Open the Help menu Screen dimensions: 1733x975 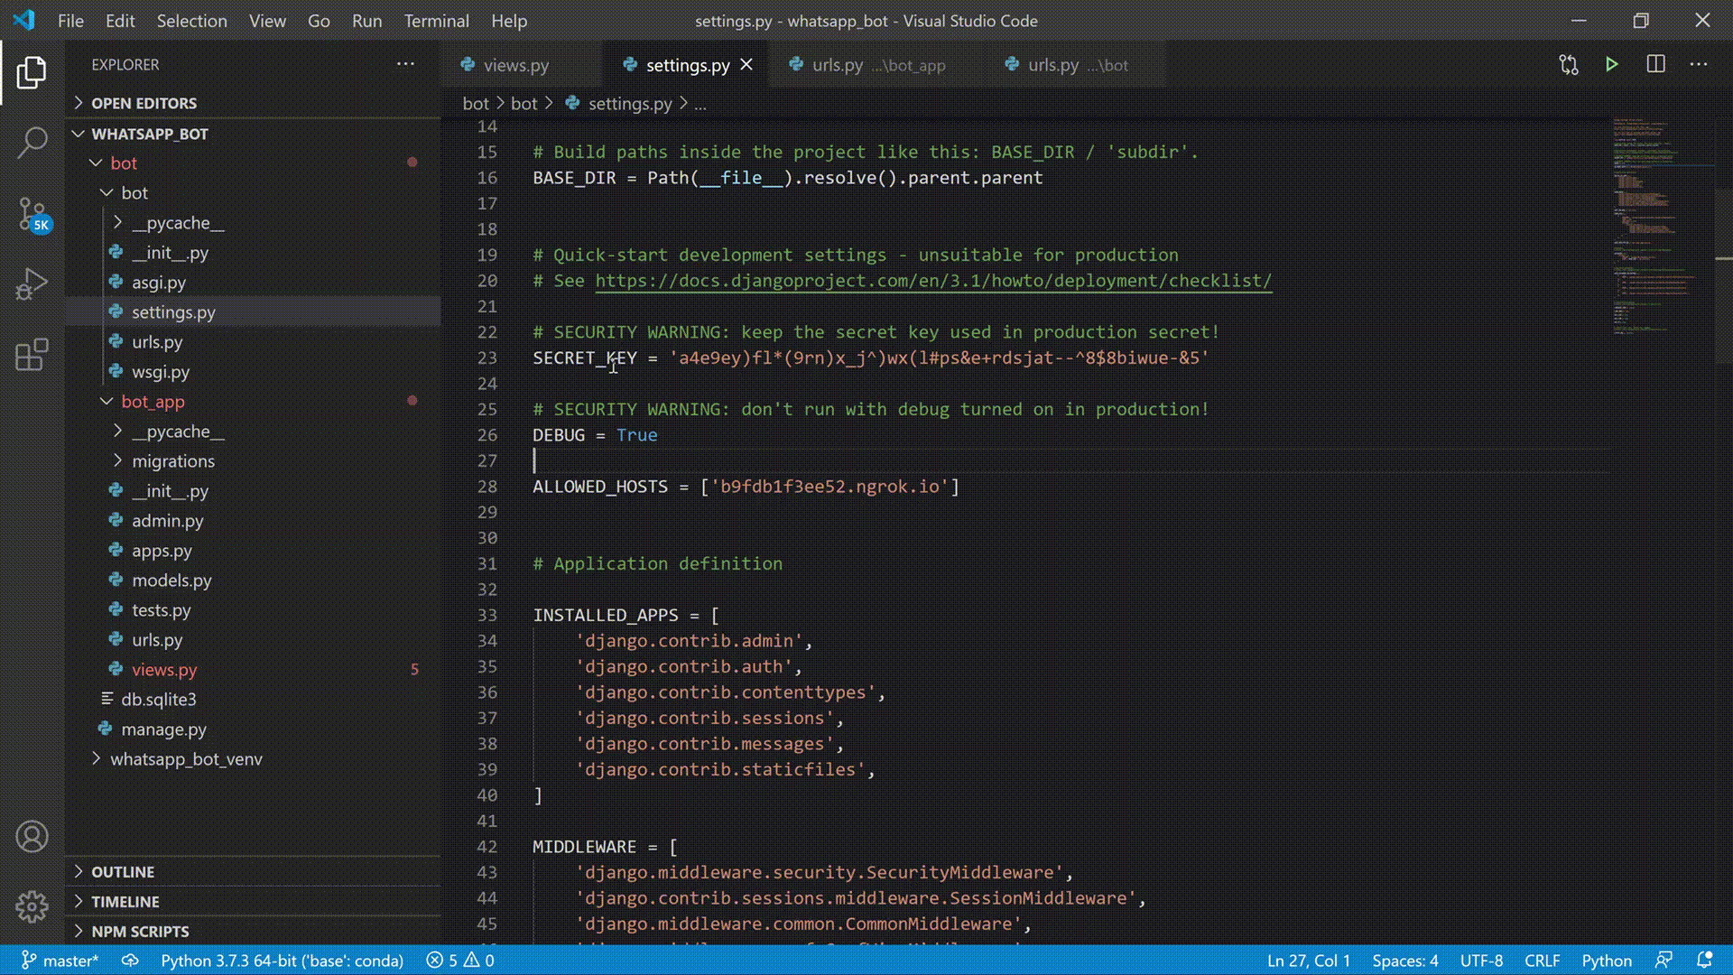[x=509, y=21]
